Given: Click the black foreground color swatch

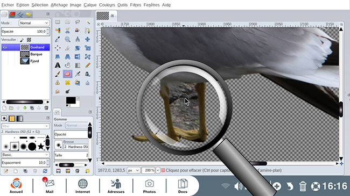Looking at the screenshot, I should coord(71,100).
